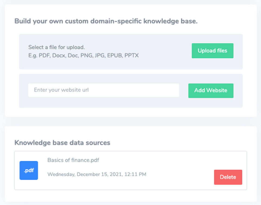This screenshot has width=261, height=205.
Task: Click the 'Select a file for upload' text
Action: tap(57, 47)
